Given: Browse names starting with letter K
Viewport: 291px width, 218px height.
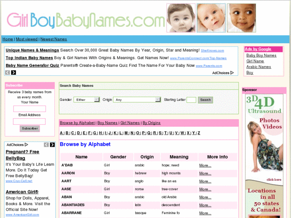Looking at the screenshot, I should coord(115,133).
